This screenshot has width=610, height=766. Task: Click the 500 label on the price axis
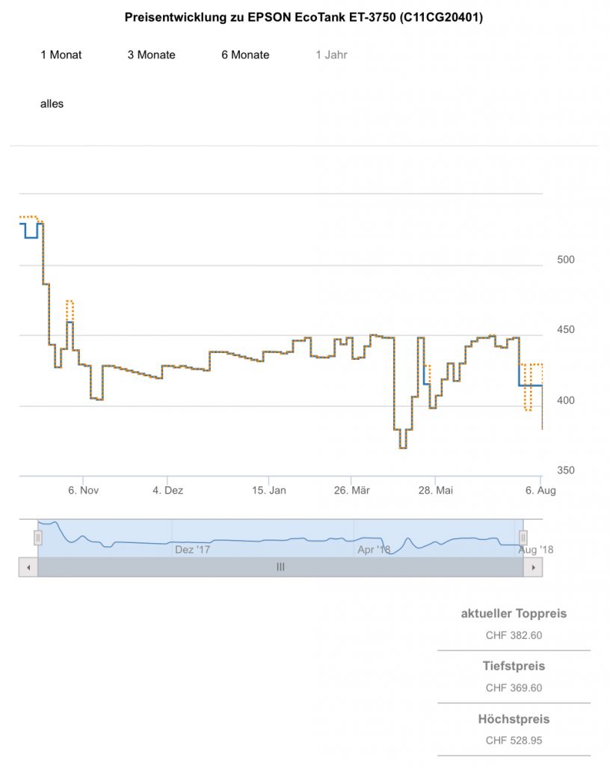[566, 260]
